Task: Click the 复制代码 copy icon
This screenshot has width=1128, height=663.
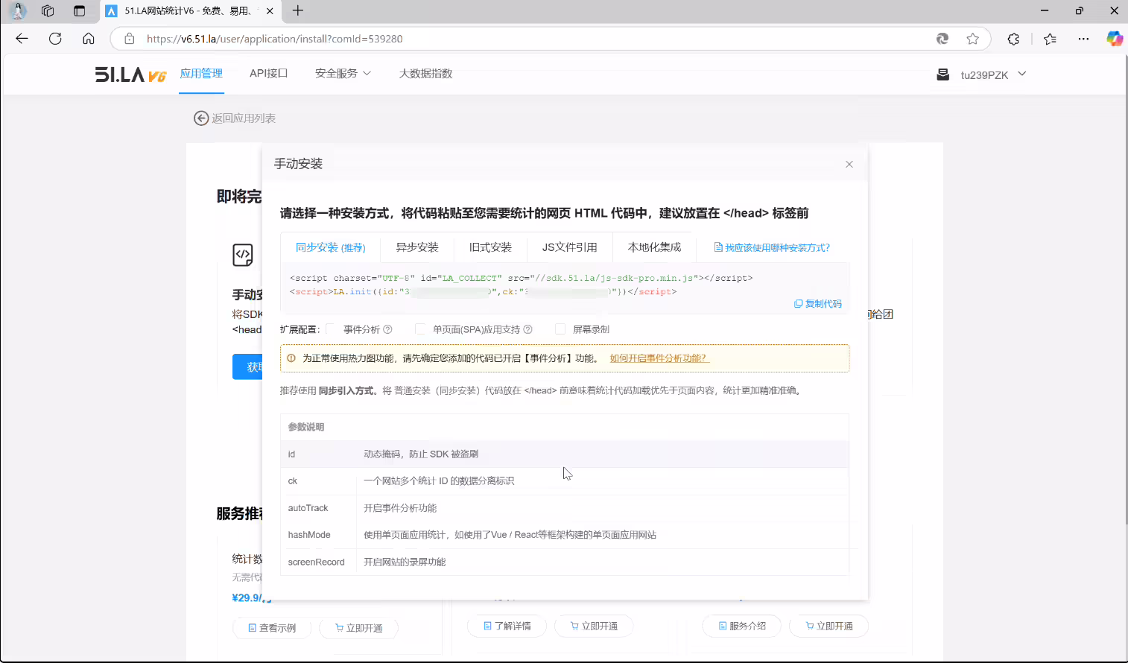Action: (x=799, y=304)
